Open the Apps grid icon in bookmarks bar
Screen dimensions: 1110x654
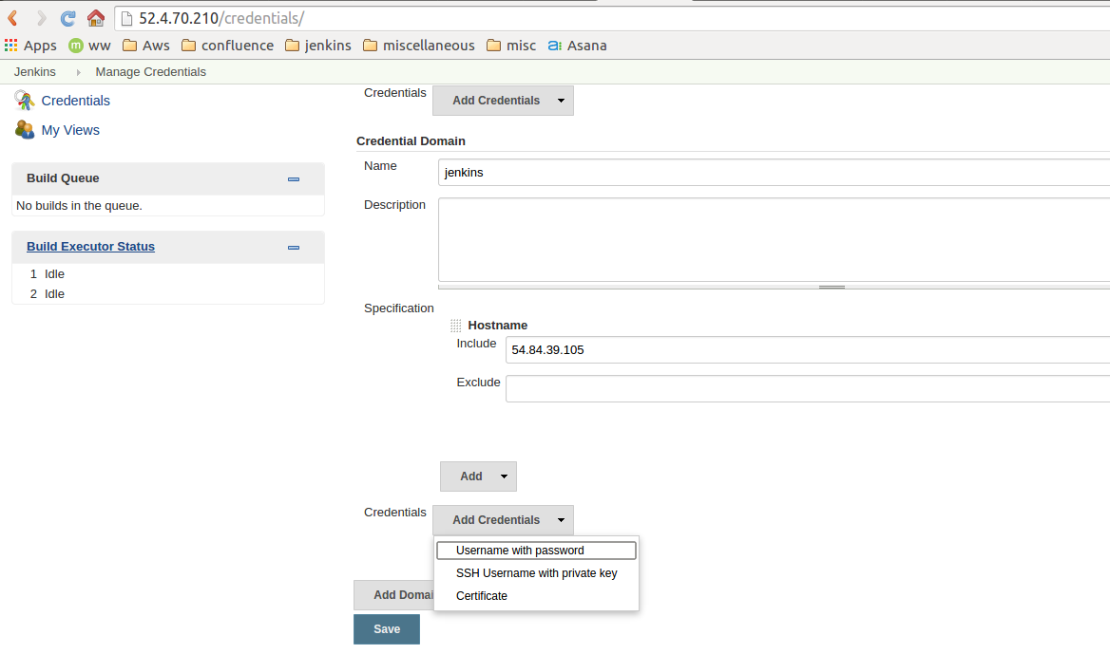point(10,46)
